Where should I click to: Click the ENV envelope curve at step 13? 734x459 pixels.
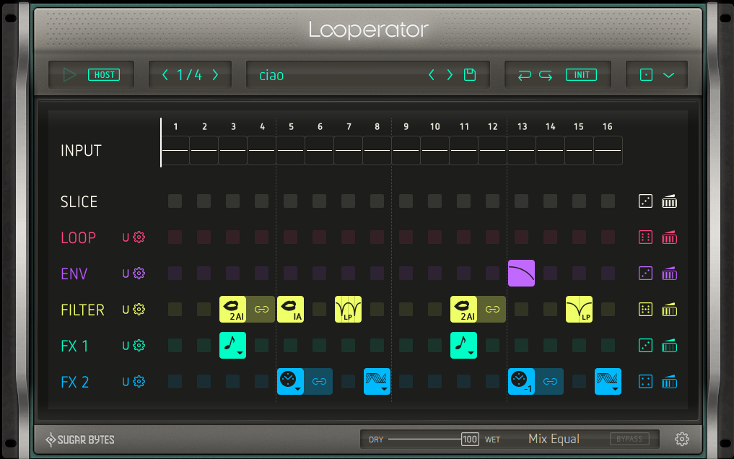point(521,274)
